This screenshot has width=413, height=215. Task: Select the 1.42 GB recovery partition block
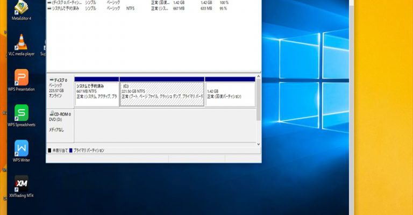[x=230, y=92]
